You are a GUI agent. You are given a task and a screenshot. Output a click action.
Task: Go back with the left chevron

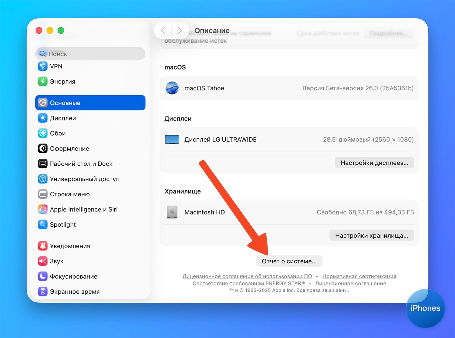tap(163, 30)
